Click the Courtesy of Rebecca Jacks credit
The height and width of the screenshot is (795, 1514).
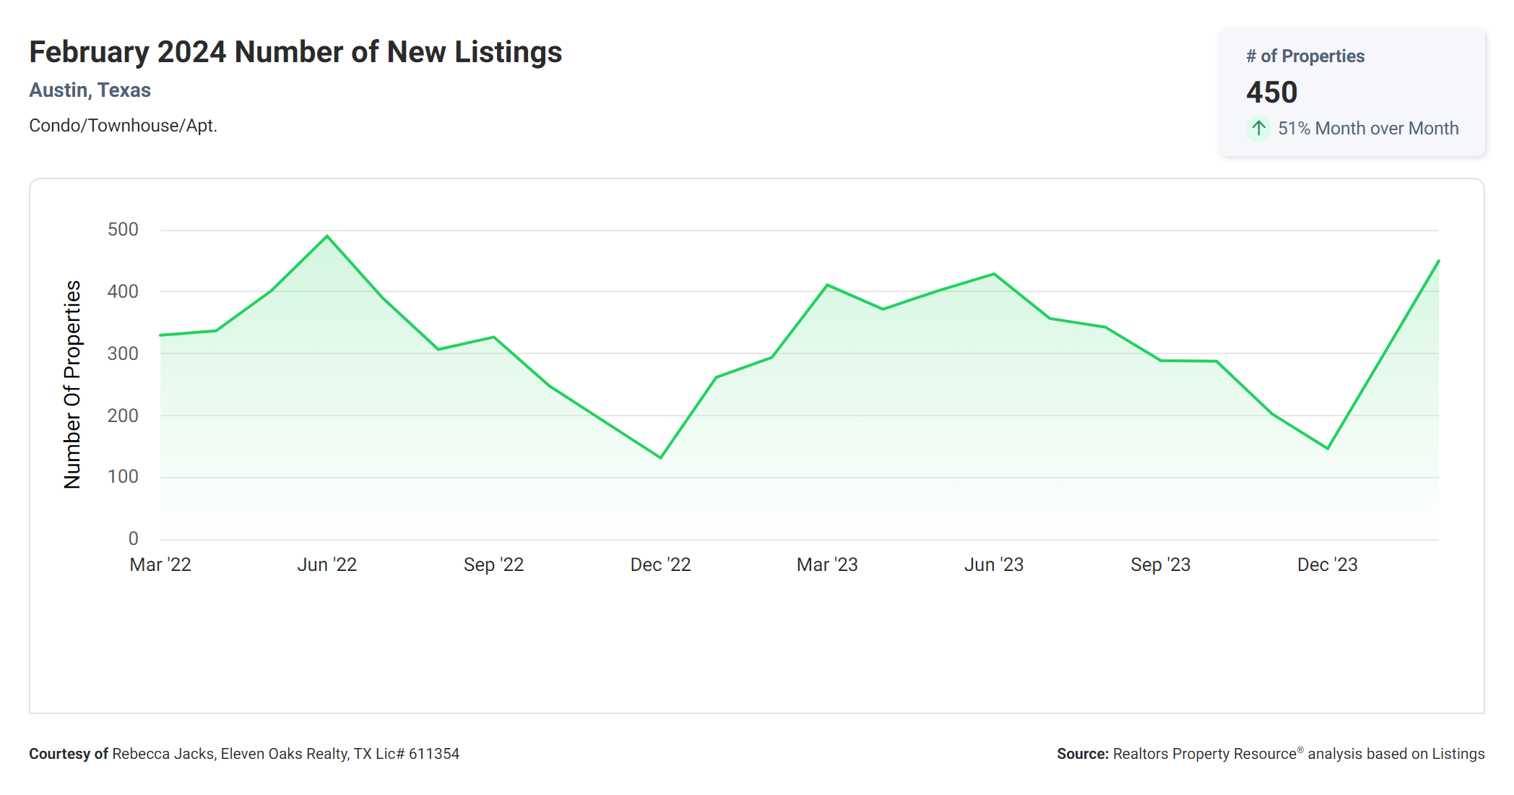tap(244, 754)
